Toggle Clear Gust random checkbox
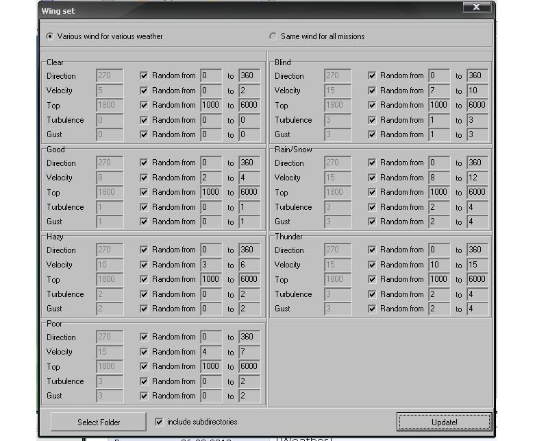 144,134
